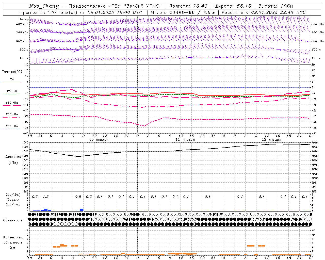Viewport: 325px width, 260px height.
Task: Select the 500 гПа temperature legend entry
Action: click(x=12, y=126)
